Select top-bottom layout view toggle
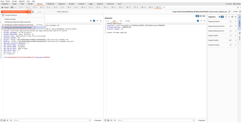 pyautogui.click(x=200, y=16)
